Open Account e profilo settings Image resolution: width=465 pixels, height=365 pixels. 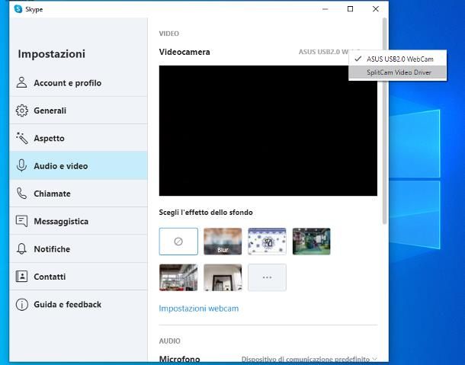coord(79,83)
